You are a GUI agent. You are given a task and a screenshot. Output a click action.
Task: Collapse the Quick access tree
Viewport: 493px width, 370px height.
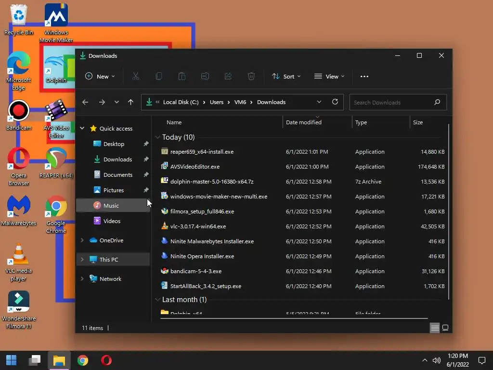coord(82,128)
